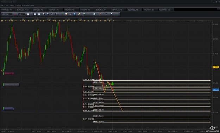The image size is (220, 133).
Task: Open the File menu
Action: [x=2, y=5]
